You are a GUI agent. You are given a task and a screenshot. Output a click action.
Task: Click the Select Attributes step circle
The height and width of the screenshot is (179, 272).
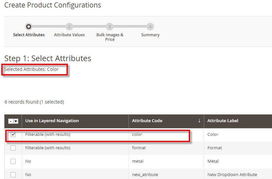[29, 27]
